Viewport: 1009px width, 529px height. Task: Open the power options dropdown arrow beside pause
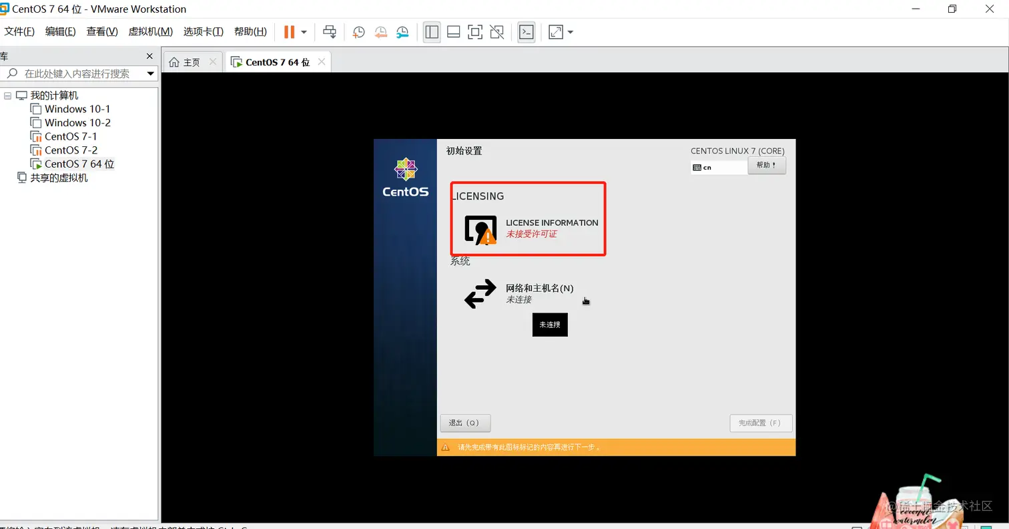[304, 32]
